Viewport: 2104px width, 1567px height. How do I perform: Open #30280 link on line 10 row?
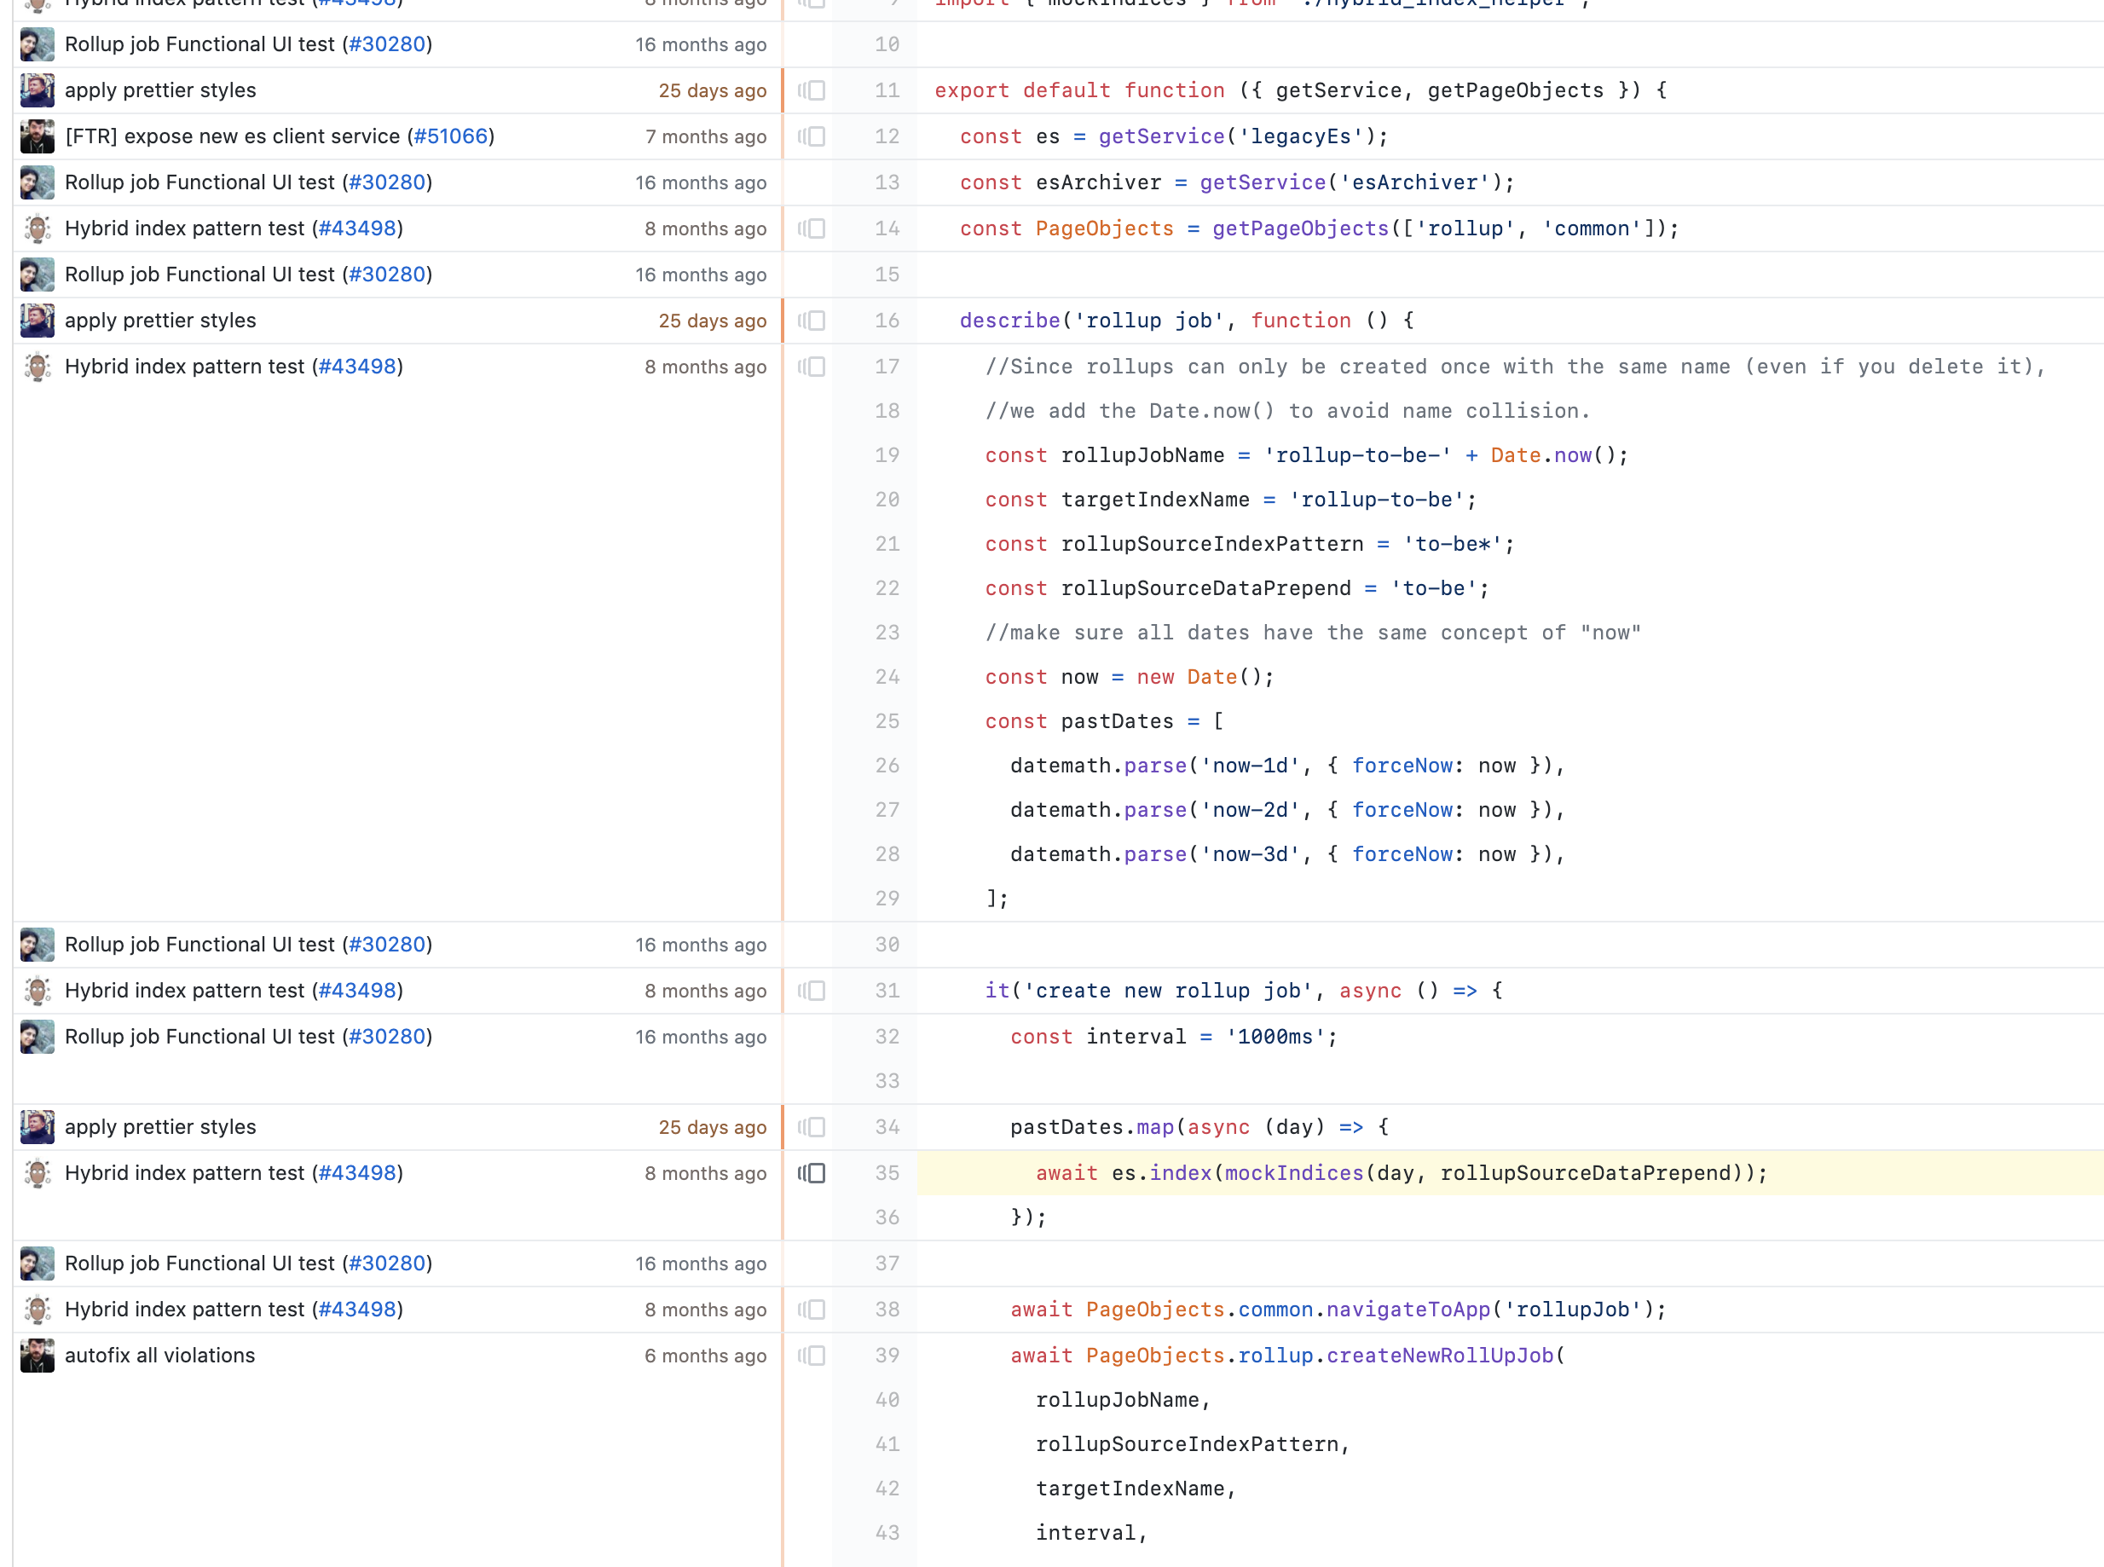coord(387,44)
